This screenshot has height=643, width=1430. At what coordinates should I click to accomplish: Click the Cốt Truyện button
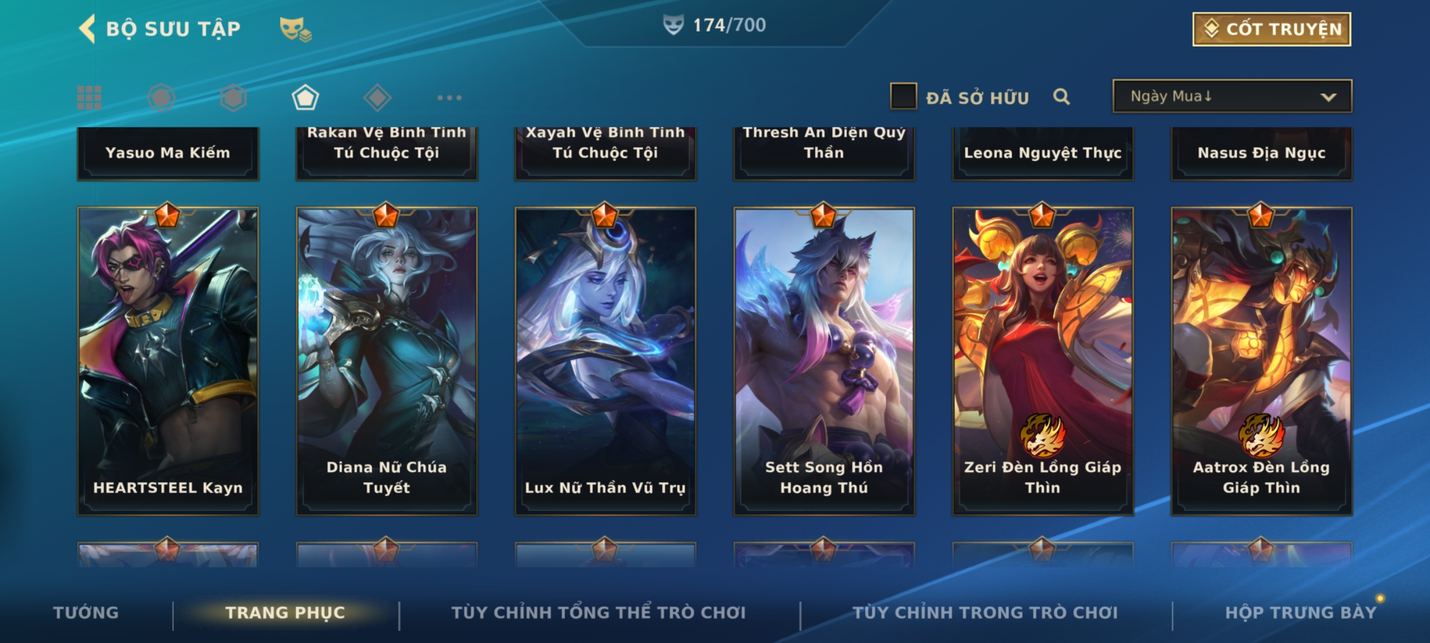point(1272,29)
